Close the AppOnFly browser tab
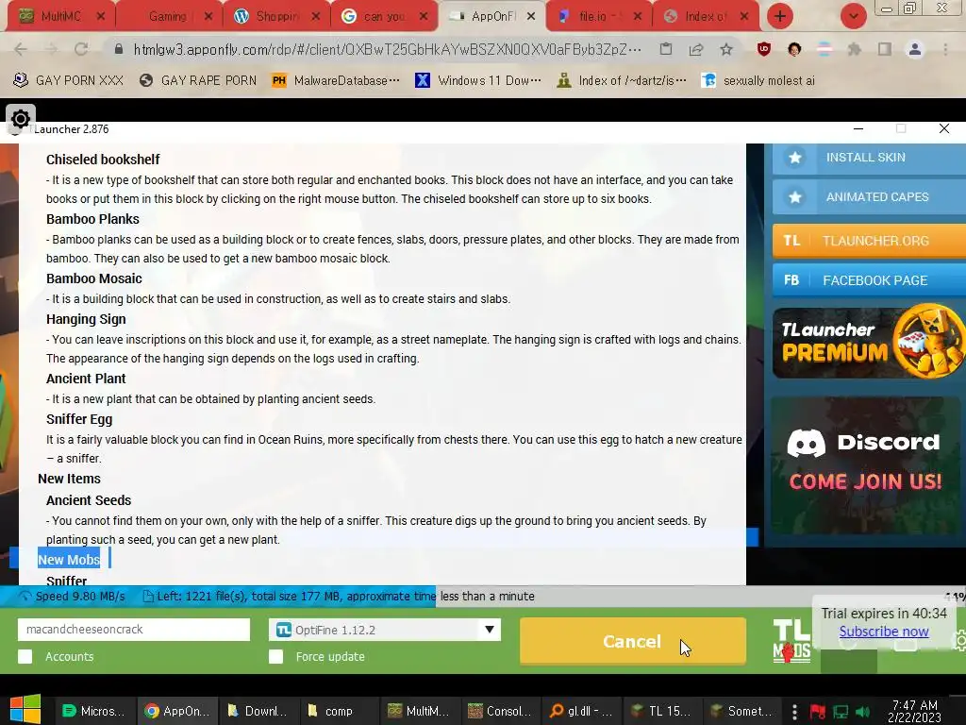 [531, 17]
